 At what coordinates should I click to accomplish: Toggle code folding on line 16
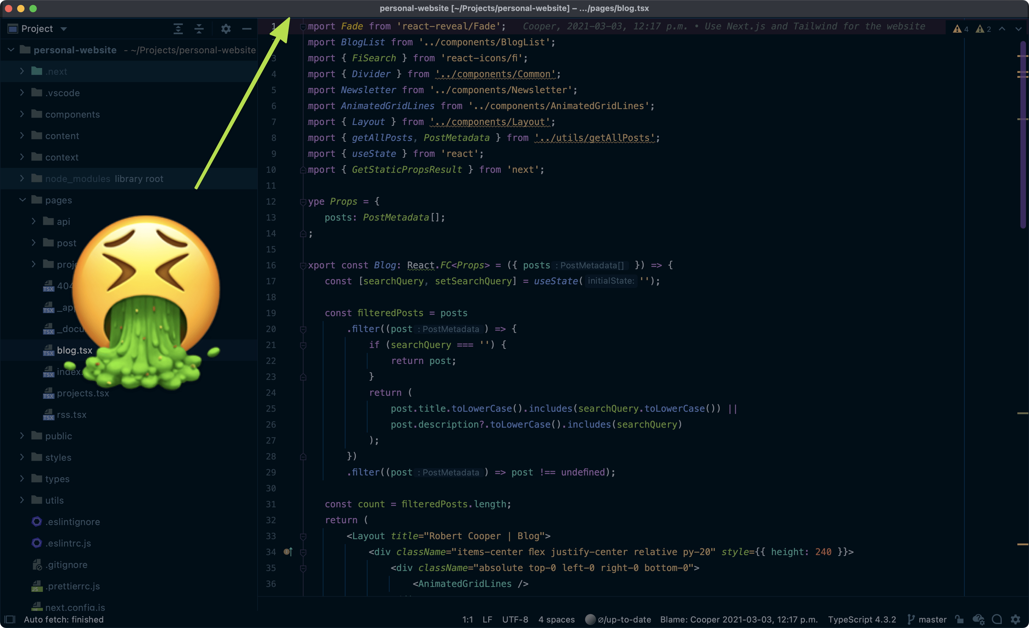pos(303,265)
